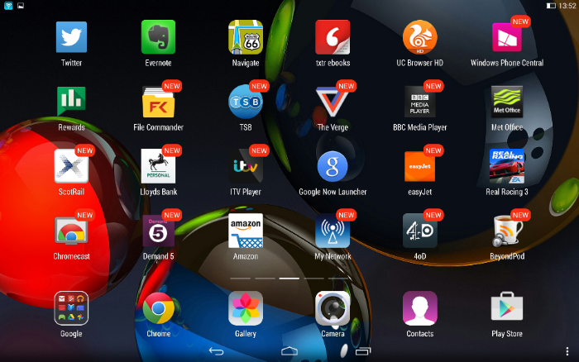
Task: Launch UC Browser HD
Action: (420, 37)
